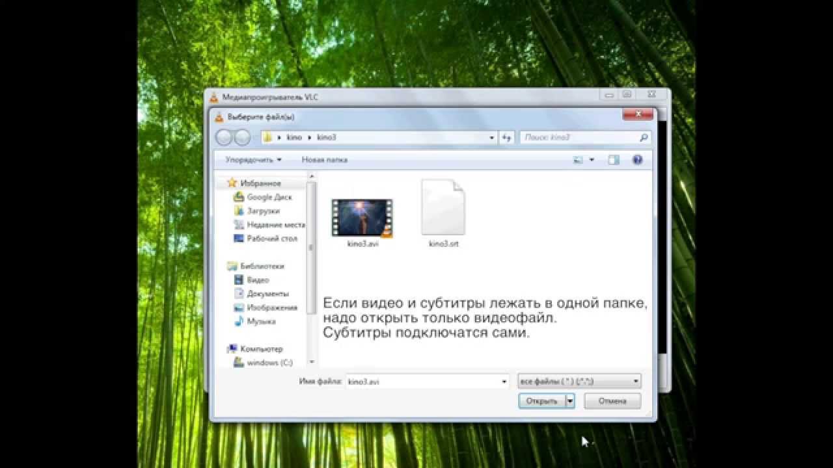Select Компьютер in navigation pane
833x468 pixels.
(x=262, y=349)
